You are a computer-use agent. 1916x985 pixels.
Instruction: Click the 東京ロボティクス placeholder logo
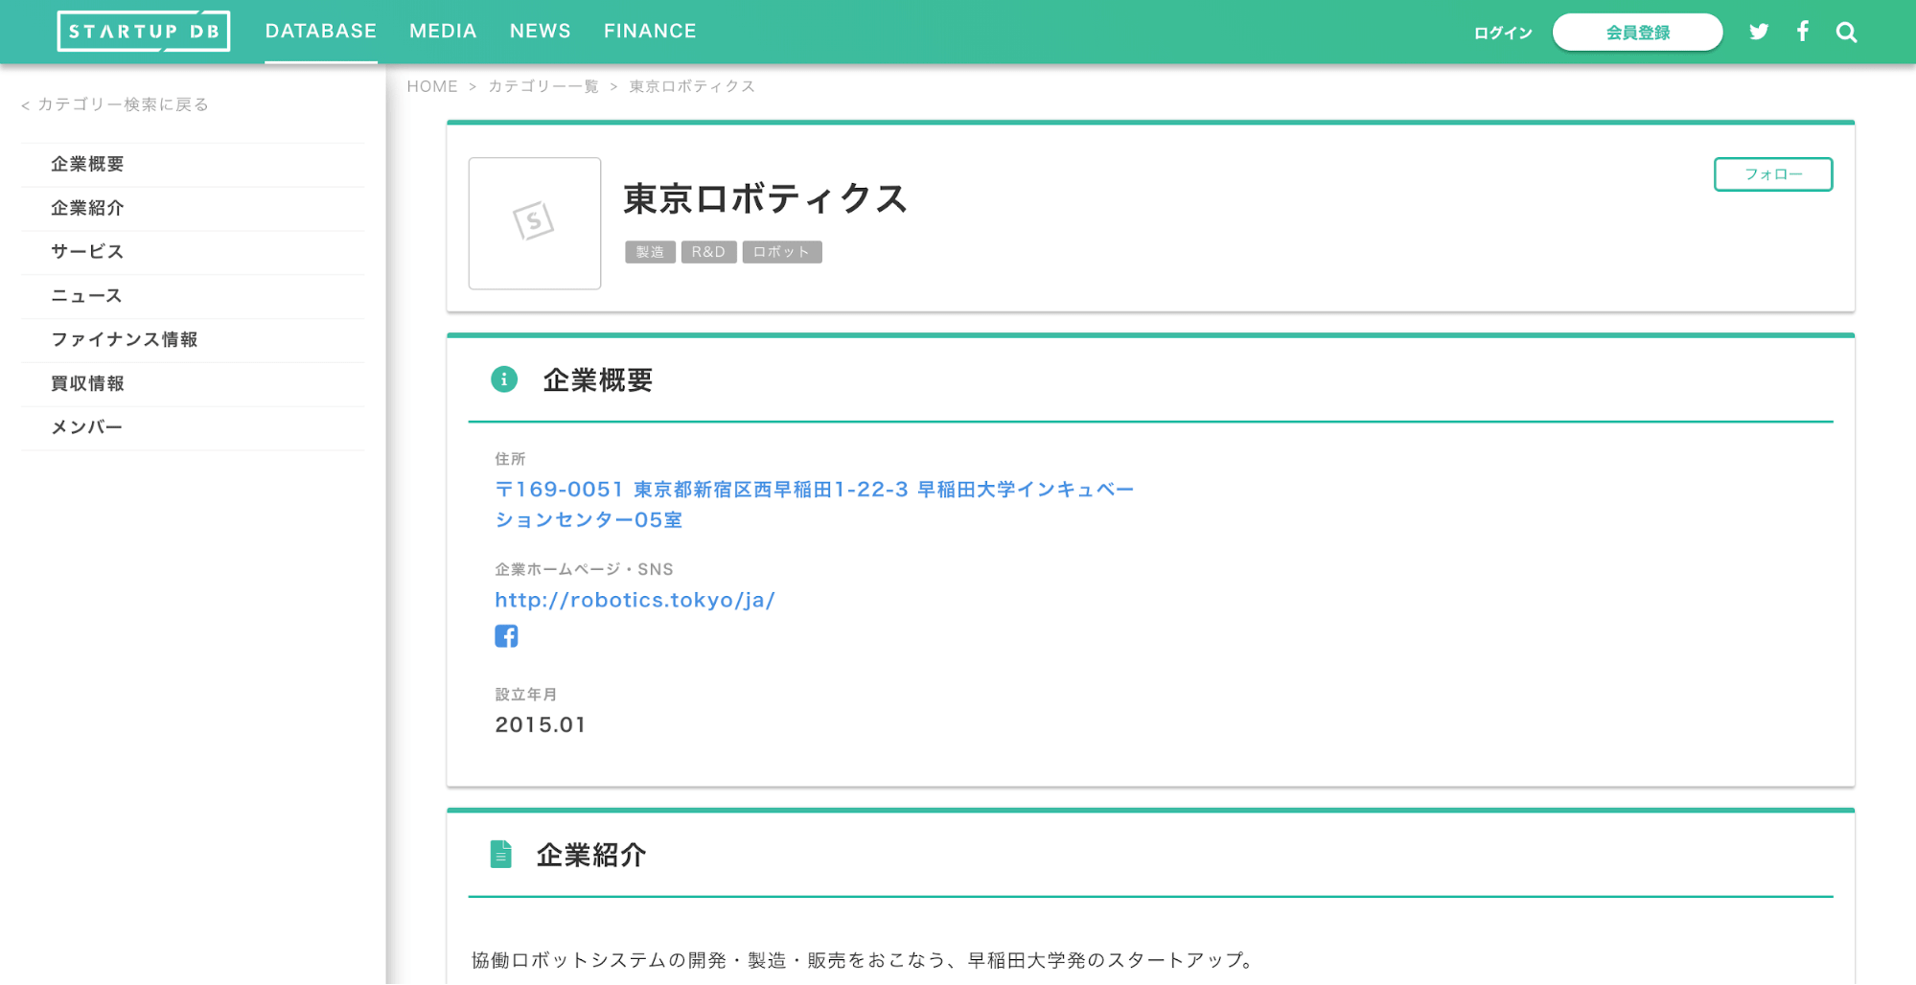(535, 223)
